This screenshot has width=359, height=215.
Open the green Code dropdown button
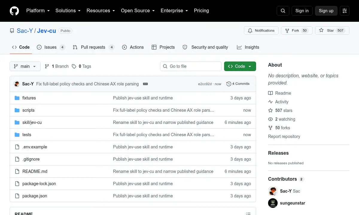click(x=240, y=66)
